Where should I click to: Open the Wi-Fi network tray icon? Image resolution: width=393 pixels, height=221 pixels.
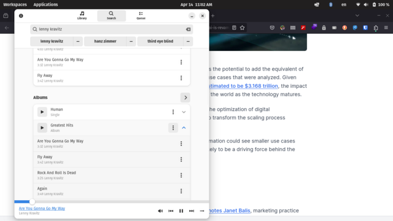point(358,4)
